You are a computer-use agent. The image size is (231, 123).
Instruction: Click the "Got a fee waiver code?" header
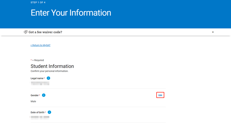(x=45, y=32)
